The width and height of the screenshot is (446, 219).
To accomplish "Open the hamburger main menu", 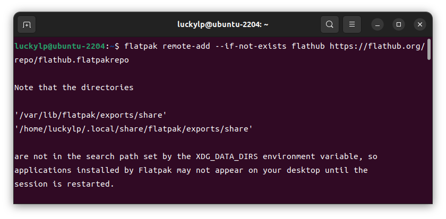I will coord(352,25).
